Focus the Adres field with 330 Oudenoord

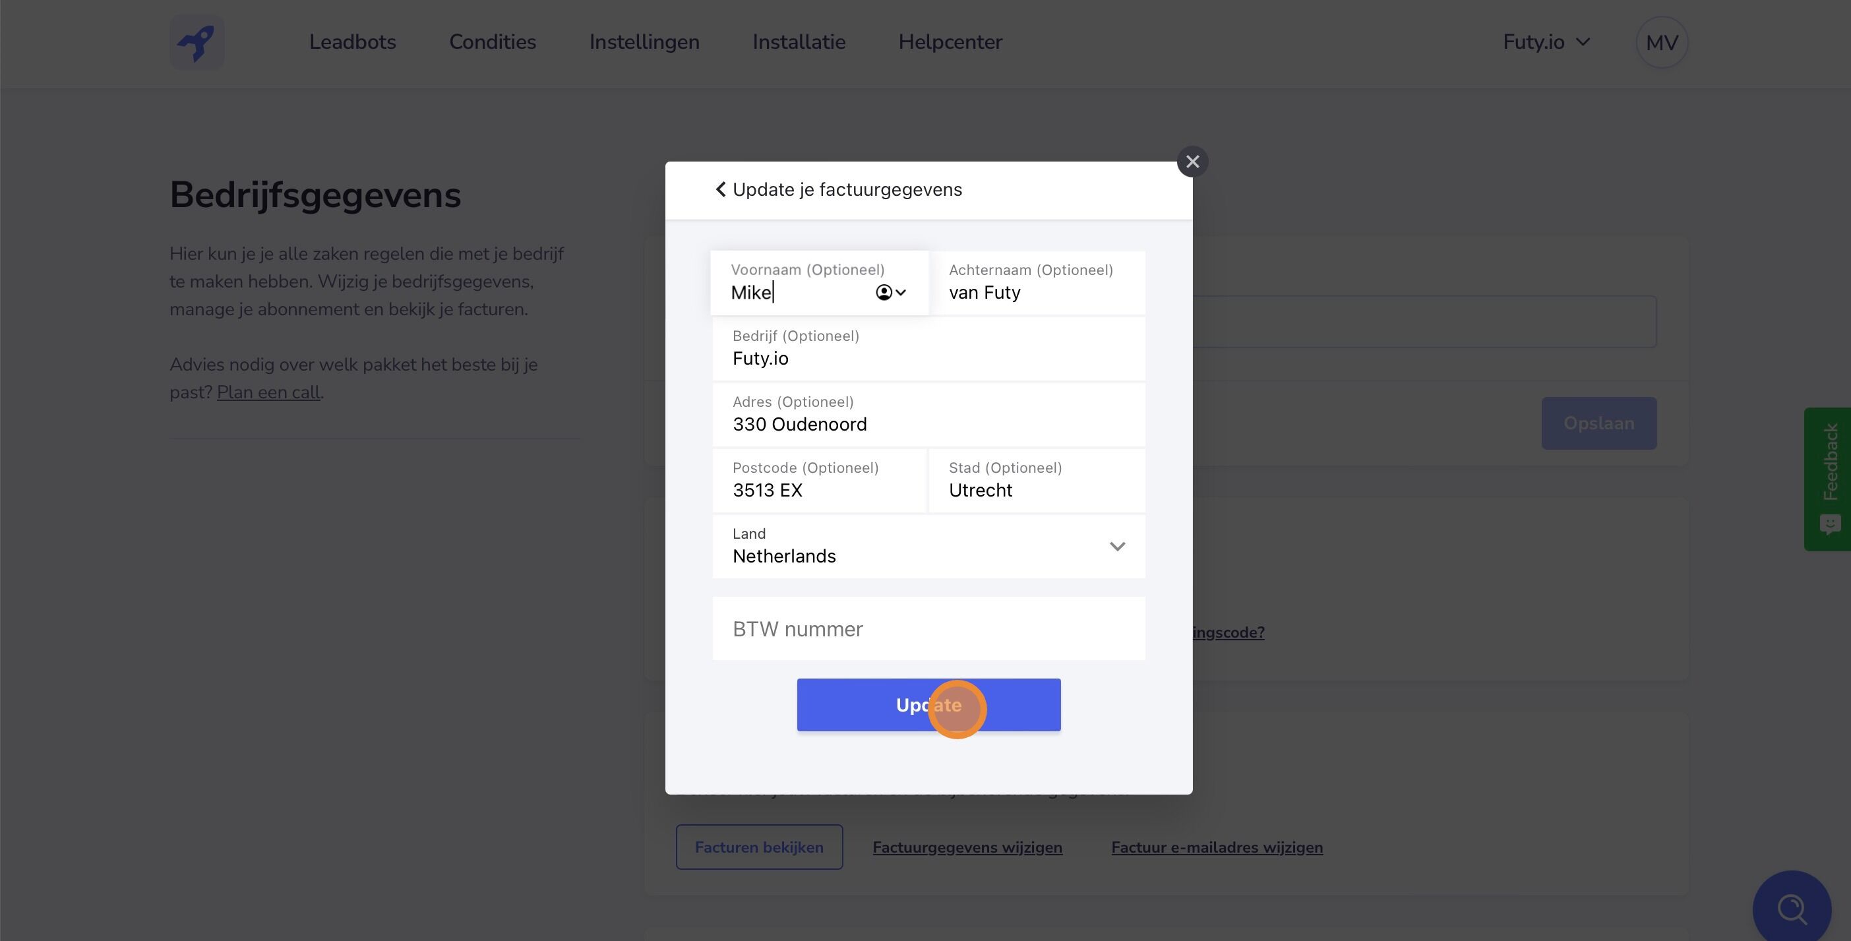coord(928,415)
